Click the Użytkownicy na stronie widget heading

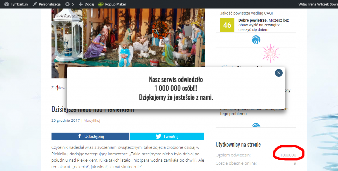coord(238,144)
